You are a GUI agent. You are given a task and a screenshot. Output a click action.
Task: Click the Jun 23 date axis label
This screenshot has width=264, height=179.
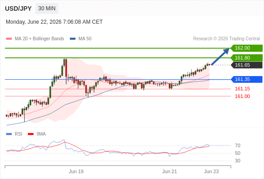pos(211,171)
